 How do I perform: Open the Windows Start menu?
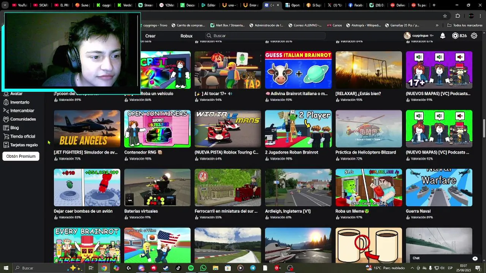(6, 268)
